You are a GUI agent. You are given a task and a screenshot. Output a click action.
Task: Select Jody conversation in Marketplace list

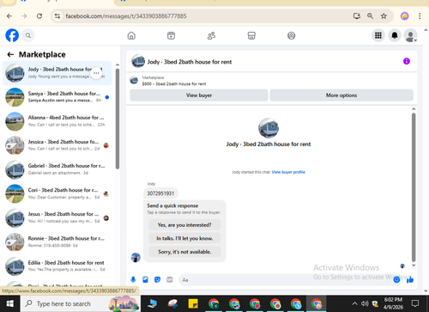point(57,73)
